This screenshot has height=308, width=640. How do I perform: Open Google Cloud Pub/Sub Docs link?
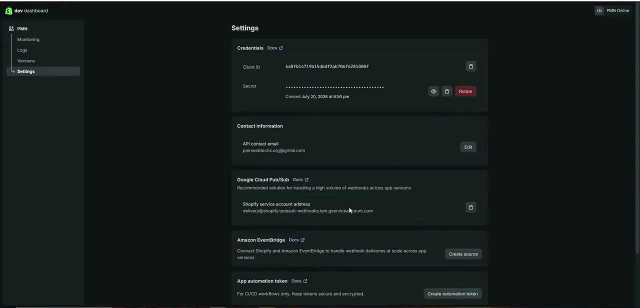pyautogui.click(x=300, y=179)
